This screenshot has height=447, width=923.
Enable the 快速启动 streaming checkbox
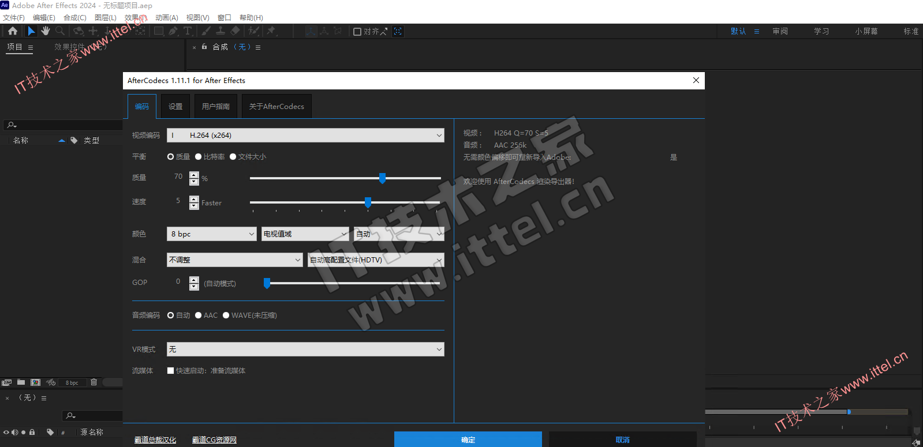point(170,371)
